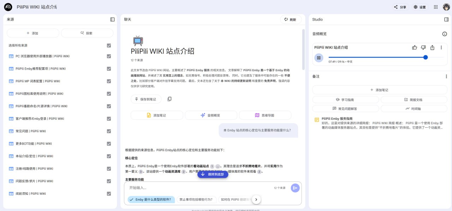
Task: Open PiliPili Emby 服务指南 note
Action: (x=380, y=123)
